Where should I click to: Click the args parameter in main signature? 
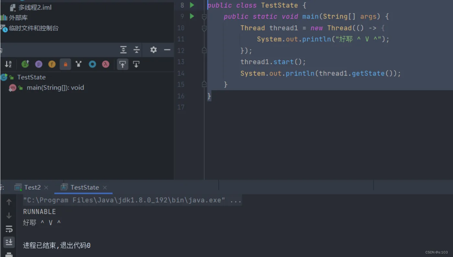369,16
